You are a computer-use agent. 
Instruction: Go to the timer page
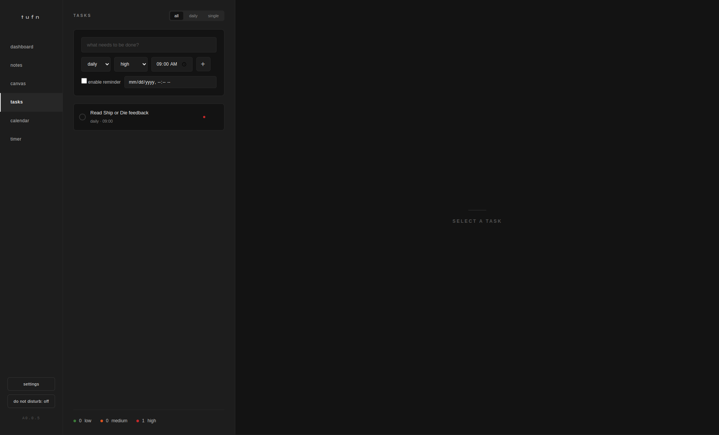click(16, 139)
